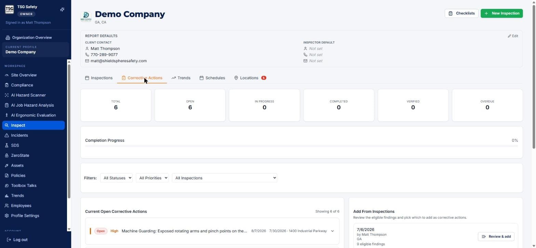Click the AI Job Hazard Analysis icon

[6, 105]
